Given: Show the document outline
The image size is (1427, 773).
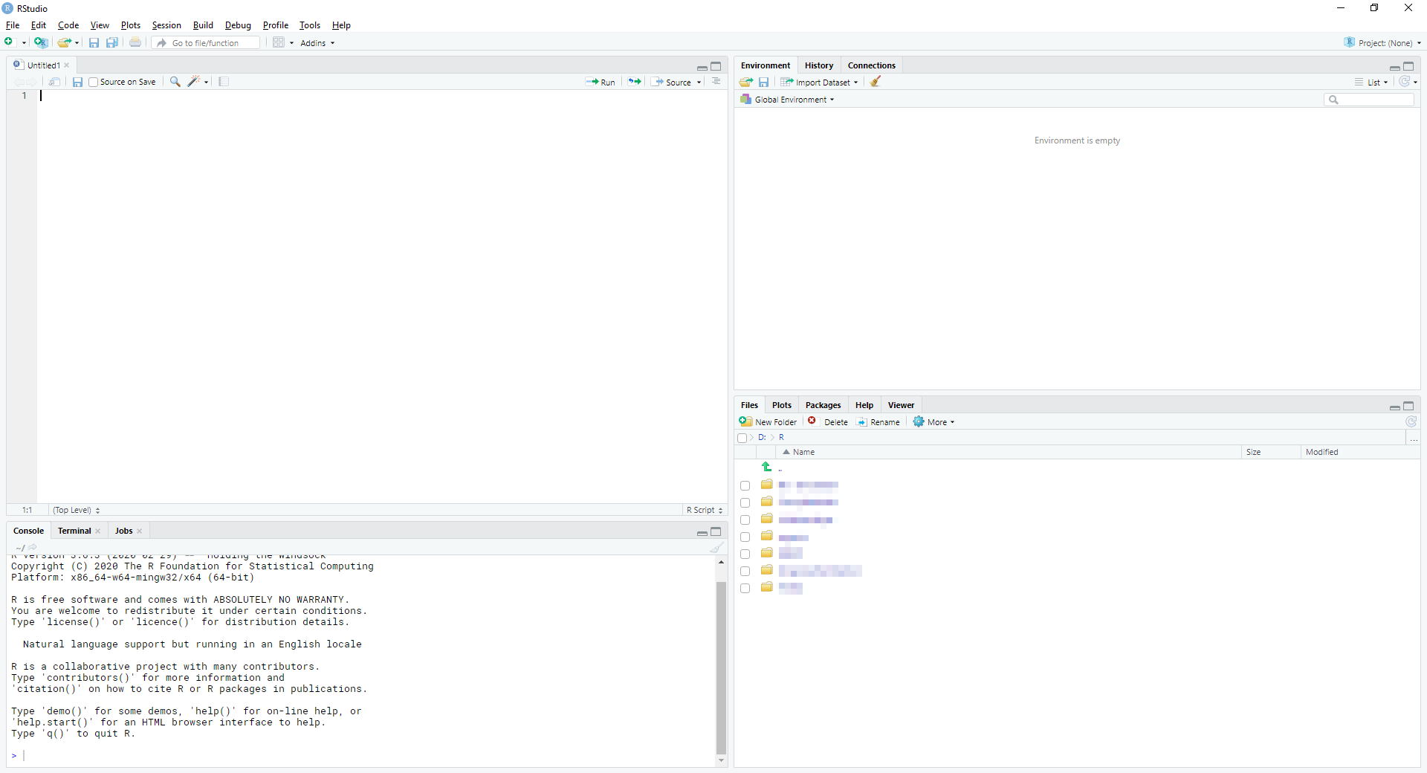Looking at the screenshot, I should 716,82.
